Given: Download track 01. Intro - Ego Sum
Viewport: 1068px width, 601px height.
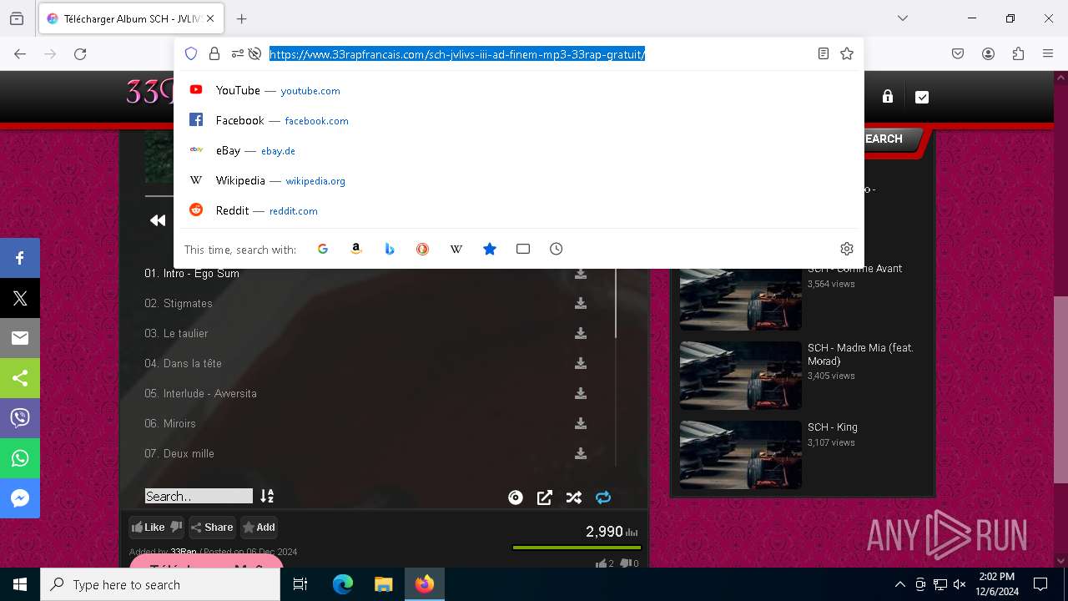Looking at the screenshot, I should click(581, 274).
